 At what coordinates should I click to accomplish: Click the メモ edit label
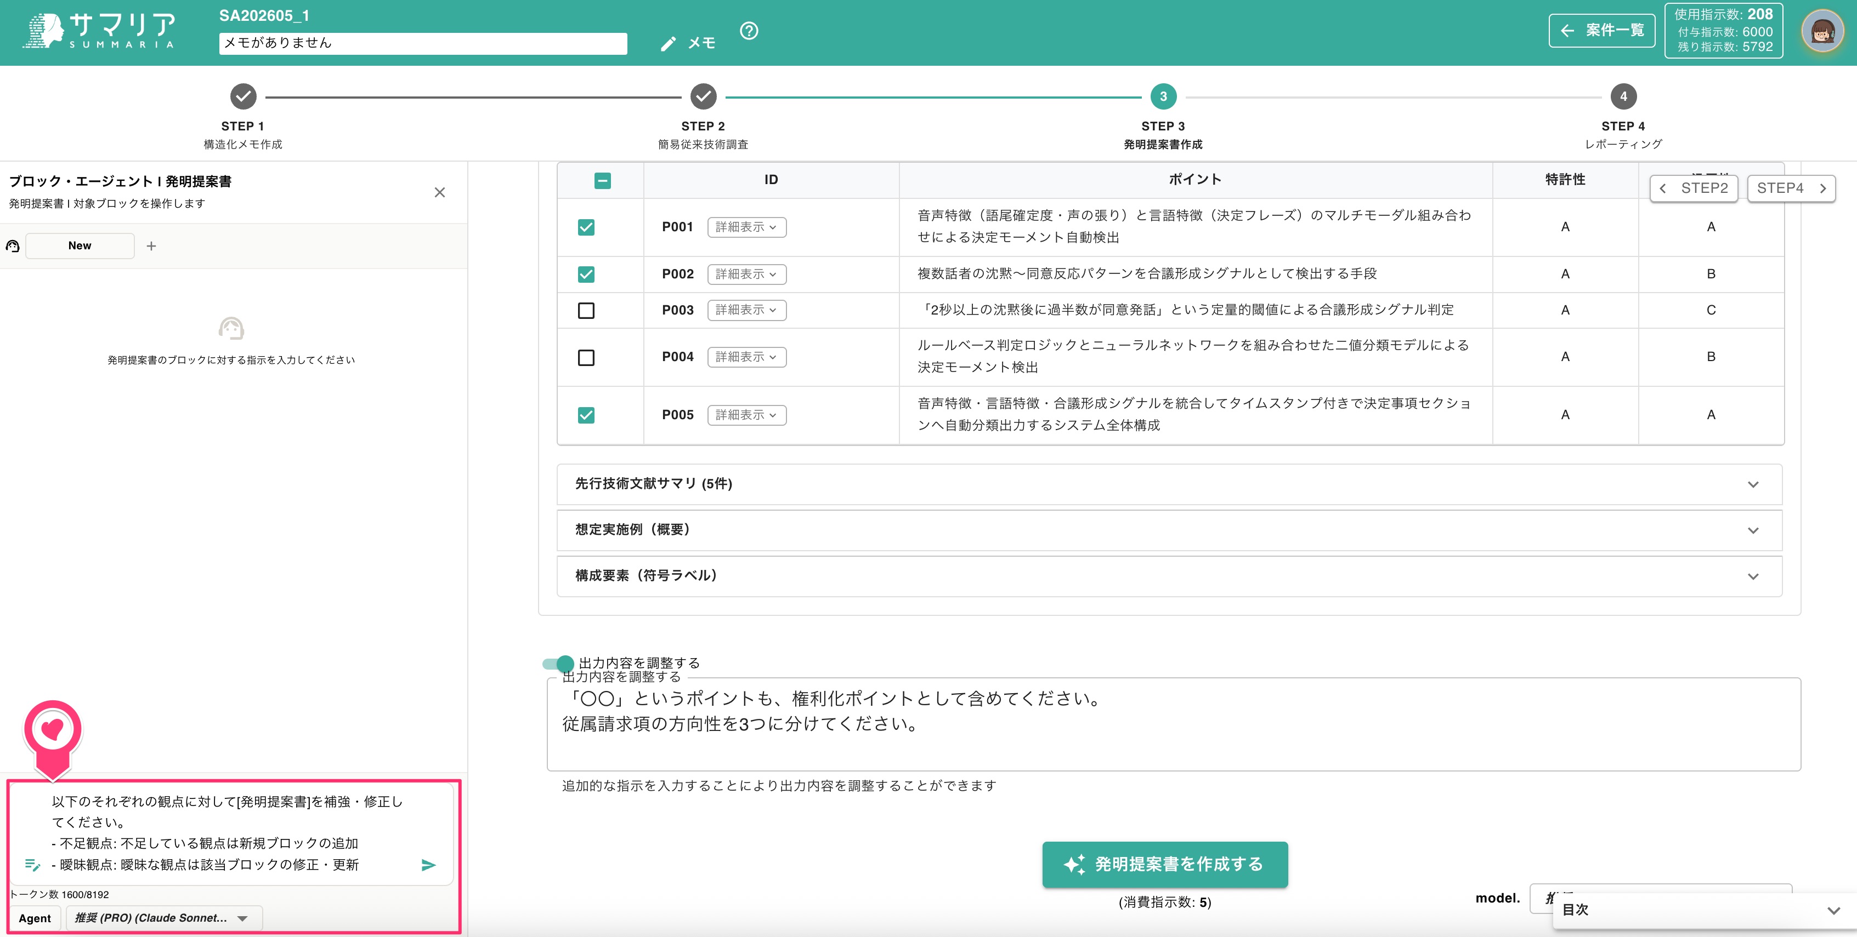click(x=701, y=44)
